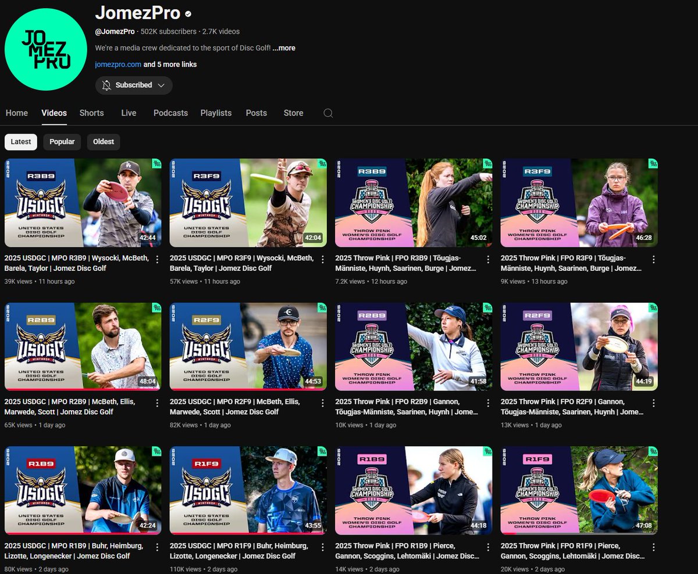Open title '2025 Throw Pink | FPO R1F9' video
Viewport: 698px width, 574px height.
[x=572, y=551]
